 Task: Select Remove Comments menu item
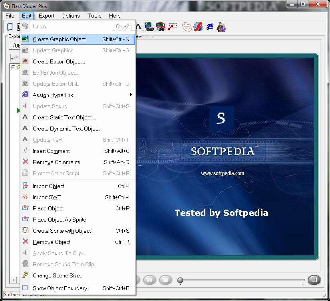pos(78,162)
